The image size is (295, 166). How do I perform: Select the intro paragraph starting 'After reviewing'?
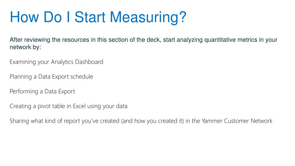[x=143, y=43]
